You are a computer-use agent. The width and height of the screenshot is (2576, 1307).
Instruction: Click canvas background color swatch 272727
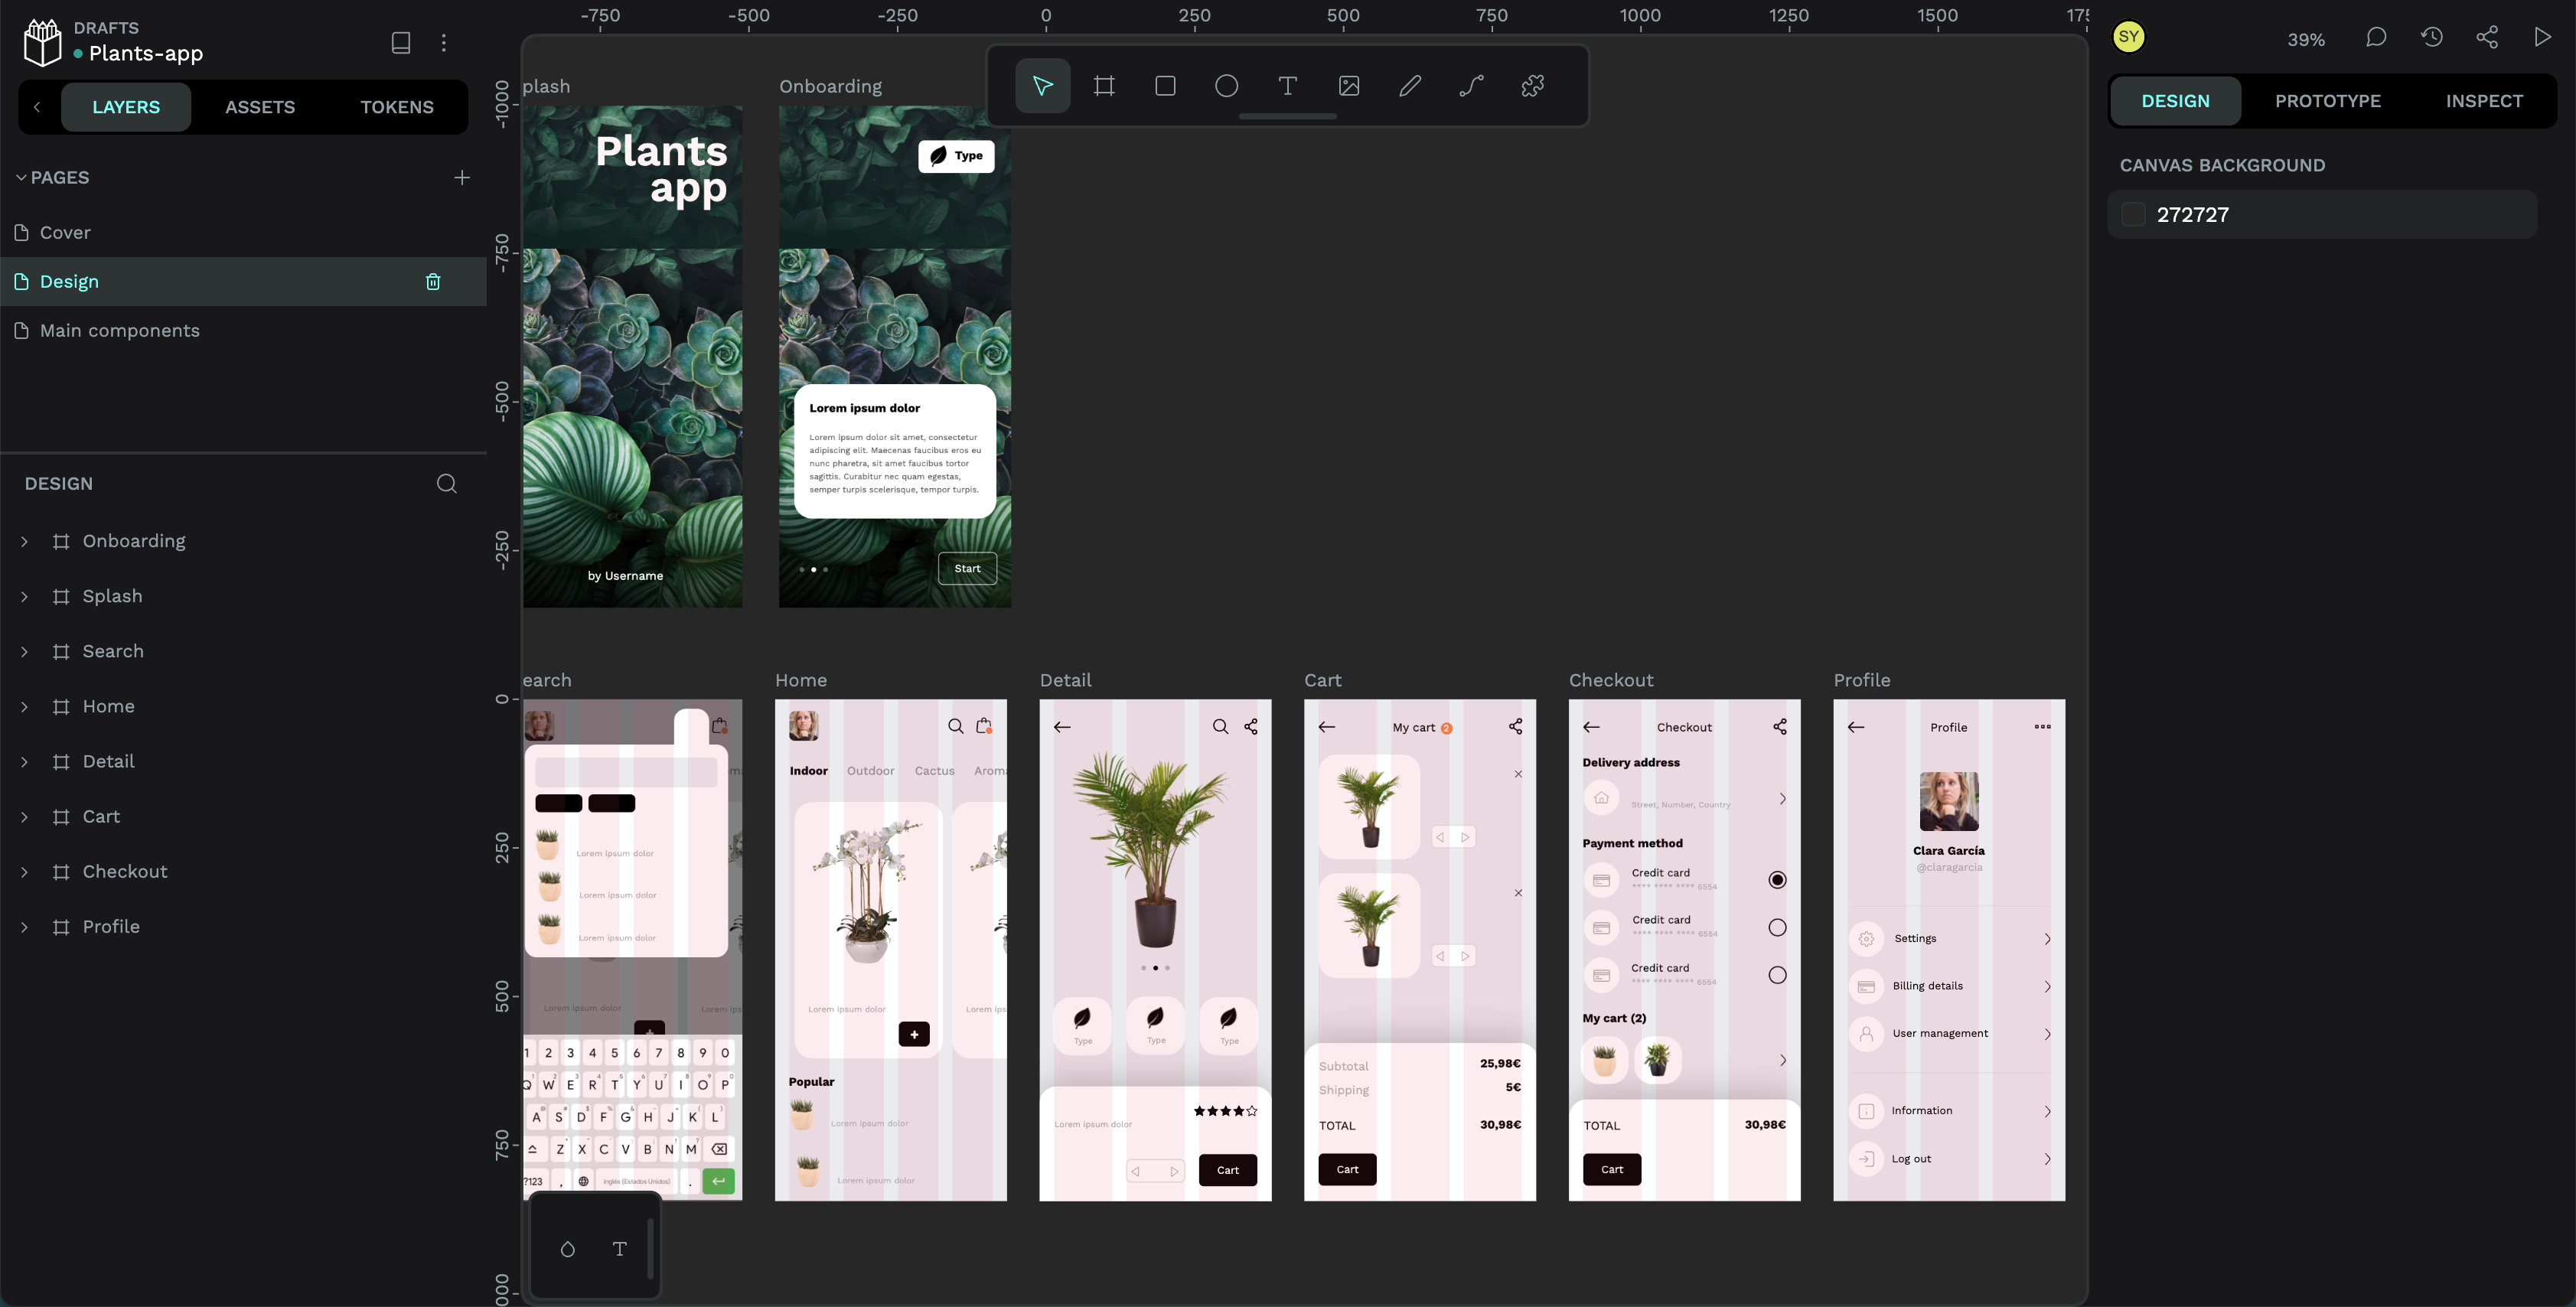pos(2133,215)
